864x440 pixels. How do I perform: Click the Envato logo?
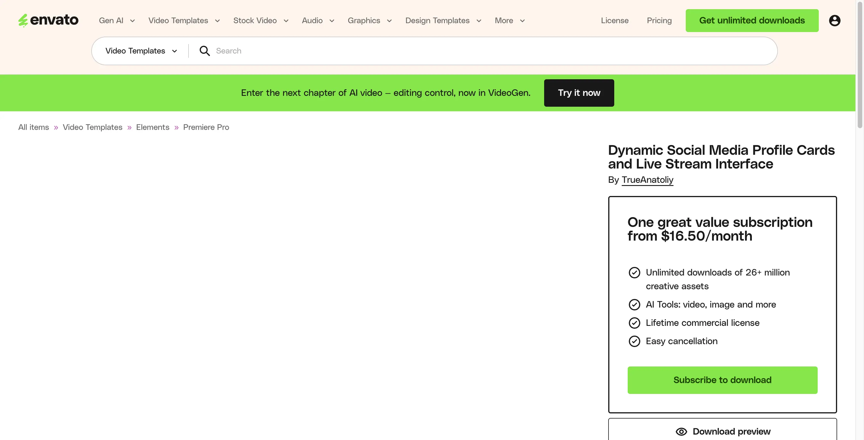point(48,20)
